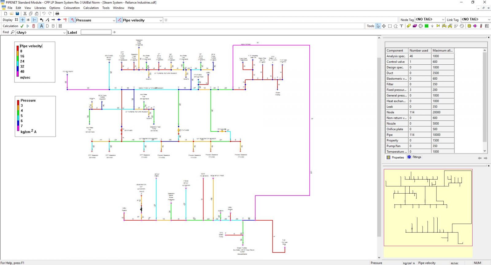The width and height of the screenshot is (491, 265).
Task: Toggle the node Pressure colouration button
Action: 72,20
